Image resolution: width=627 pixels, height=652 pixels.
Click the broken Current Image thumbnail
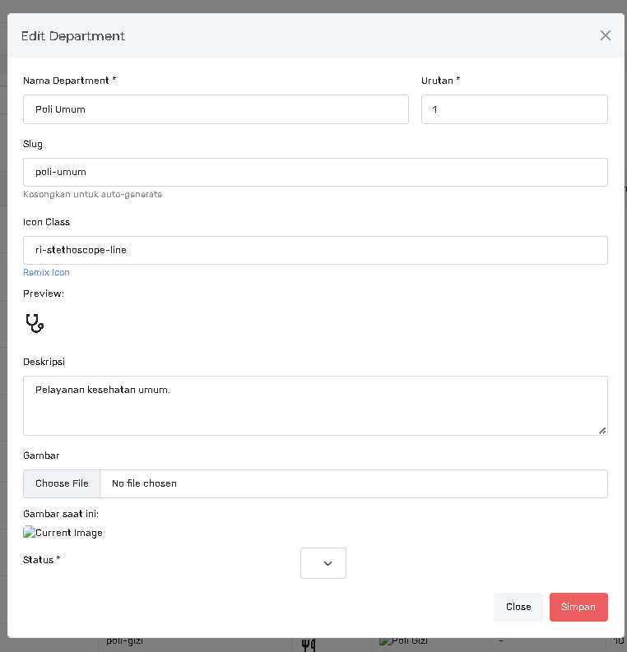click(x=63, y=533)
